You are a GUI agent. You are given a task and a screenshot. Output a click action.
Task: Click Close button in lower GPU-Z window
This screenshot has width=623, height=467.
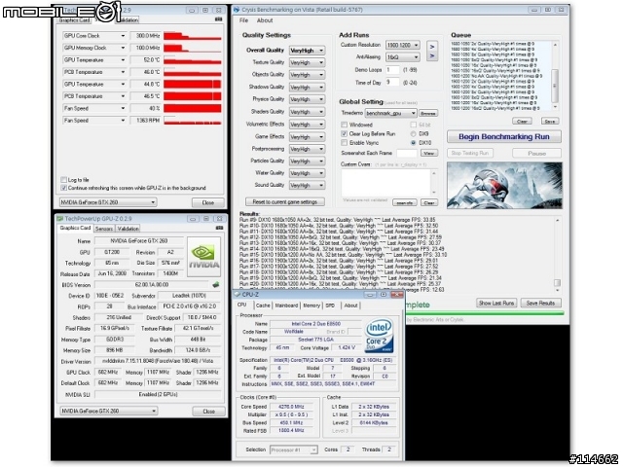tap(208, 412)
